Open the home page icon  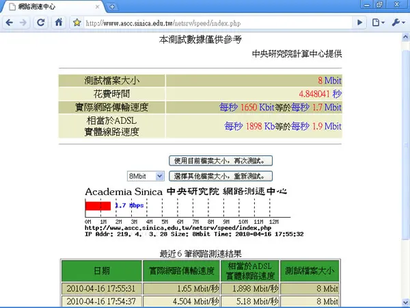point(59,23)
